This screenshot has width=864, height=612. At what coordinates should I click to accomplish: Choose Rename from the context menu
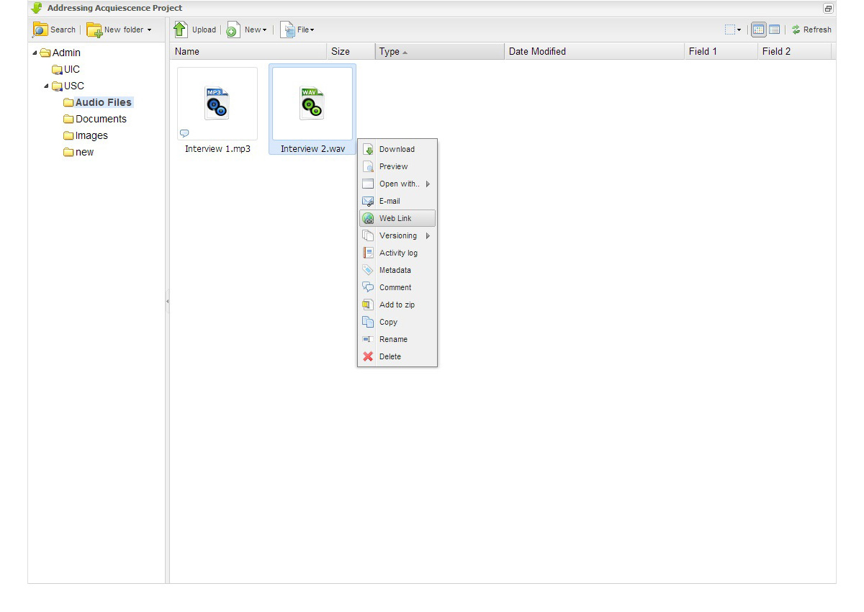coord(397,339)
